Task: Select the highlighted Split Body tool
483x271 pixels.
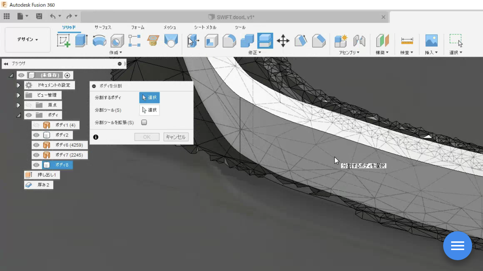Action: point(265,40)
